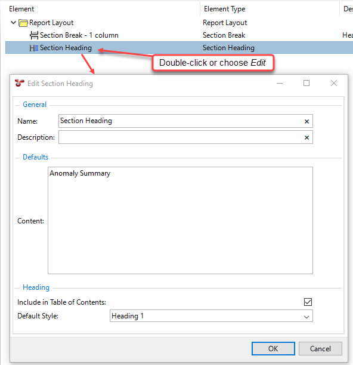Uncheck Include in Table of Contents
This screenshot has height=365, width=353.
(308, 302)
